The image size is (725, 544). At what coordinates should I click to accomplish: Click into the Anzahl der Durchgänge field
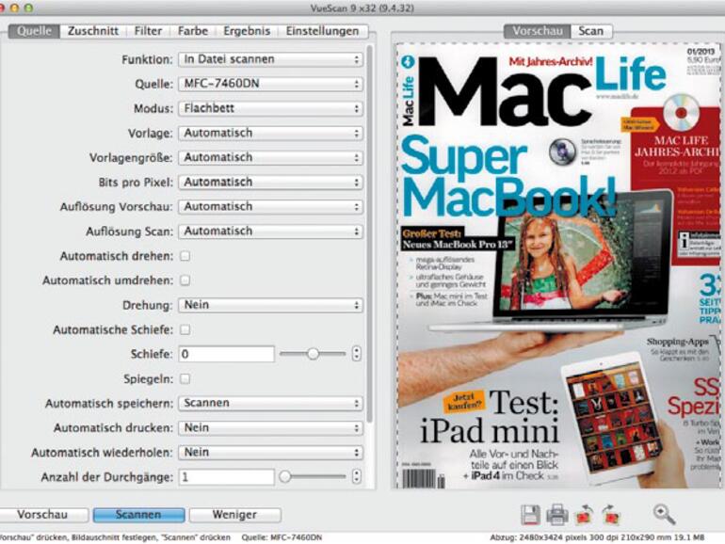[x=227, y=476]
